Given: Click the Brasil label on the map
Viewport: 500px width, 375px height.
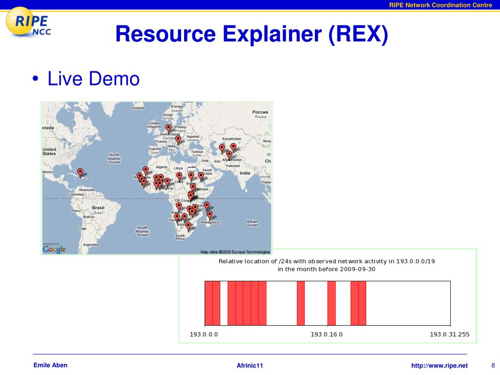Looking at the screenshot, I should [98, 209].
